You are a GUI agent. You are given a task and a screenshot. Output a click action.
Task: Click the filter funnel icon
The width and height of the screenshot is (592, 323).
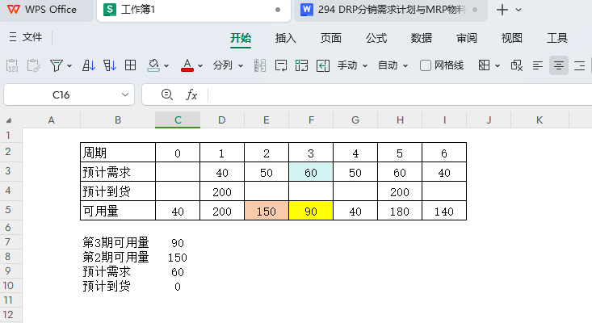[57, 65]
